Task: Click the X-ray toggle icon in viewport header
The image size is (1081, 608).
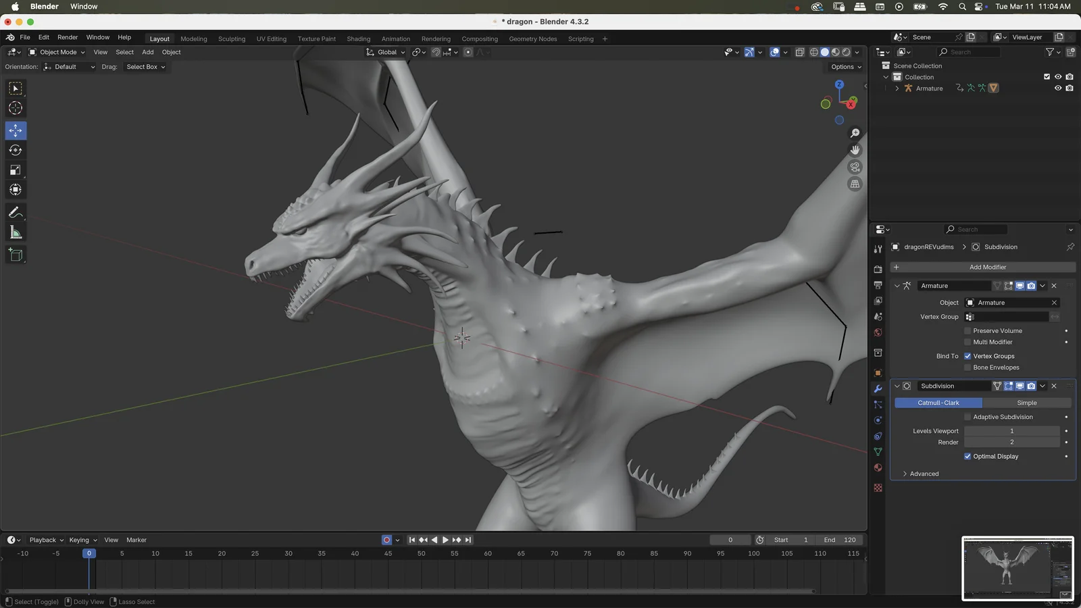Action: pyautogui.click(x=799, y=52)
